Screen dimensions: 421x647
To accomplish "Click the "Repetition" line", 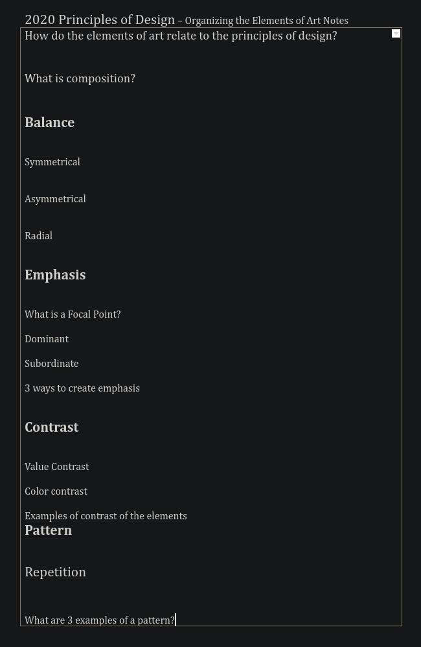I will coord(55,572).
